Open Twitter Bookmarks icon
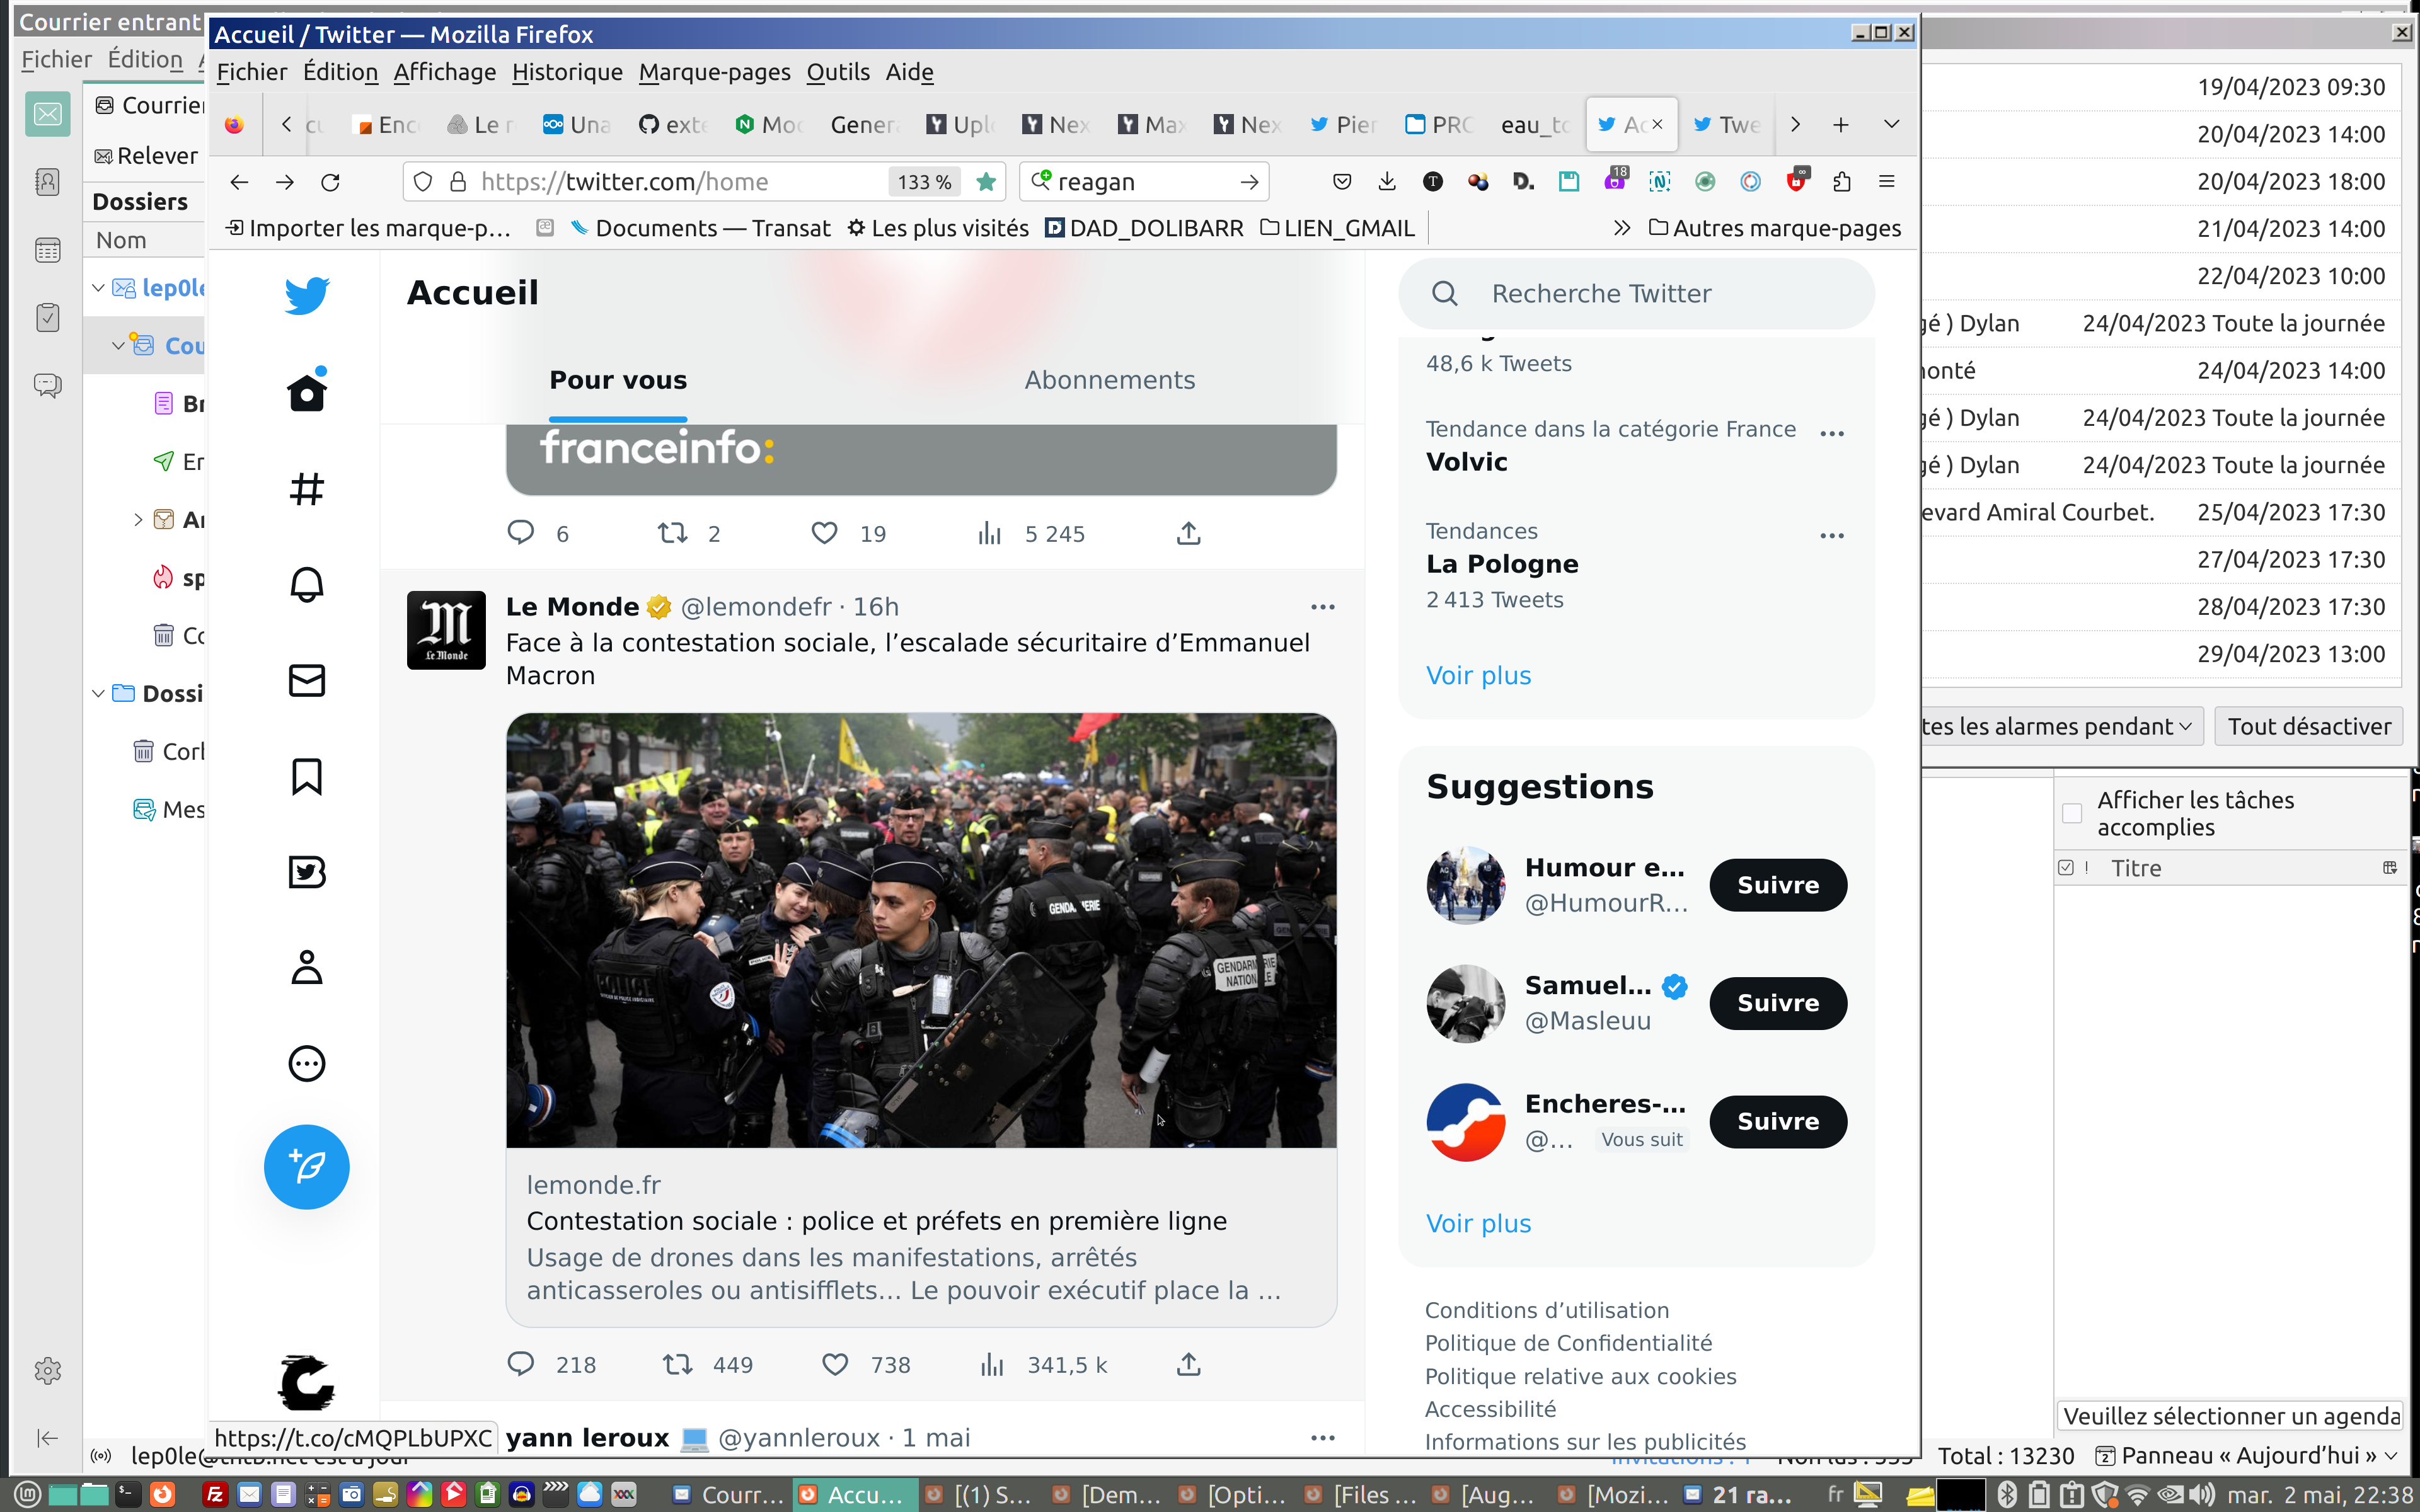This screenshot has height=1512, width=2420. (306, 777)
